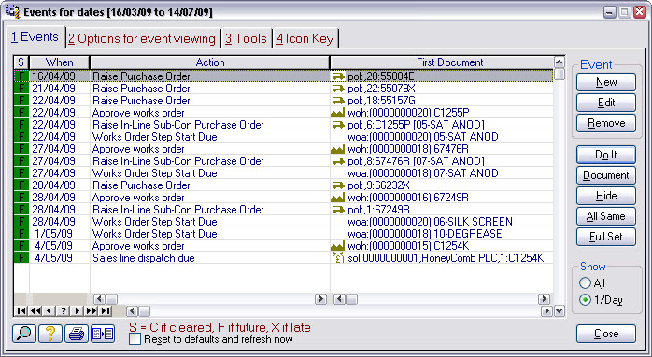
Task: Click the When column header
Action: tap(60, 62)
